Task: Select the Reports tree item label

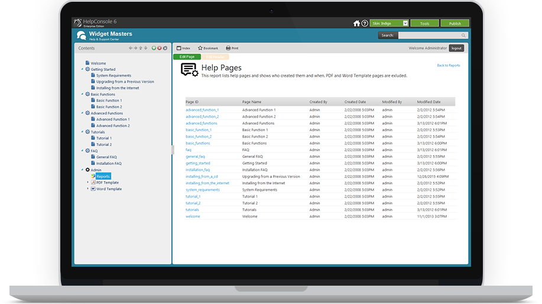Action: click(x=103, y=176)
